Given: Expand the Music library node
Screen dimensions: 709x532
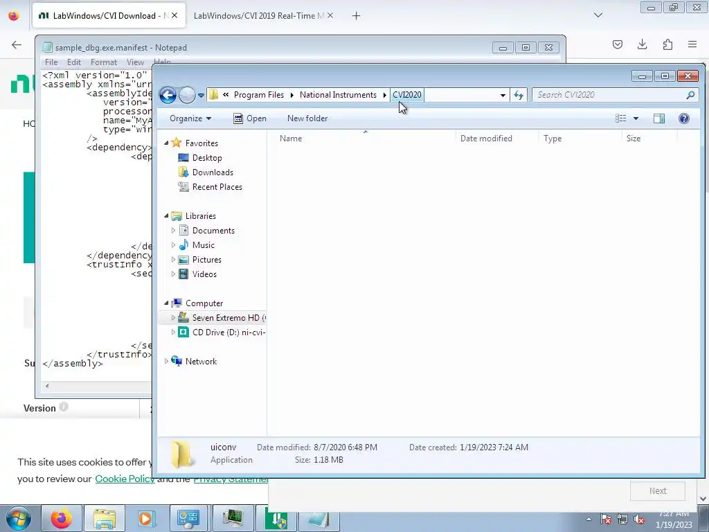Looking at the screenshot, I should (173, 245).
